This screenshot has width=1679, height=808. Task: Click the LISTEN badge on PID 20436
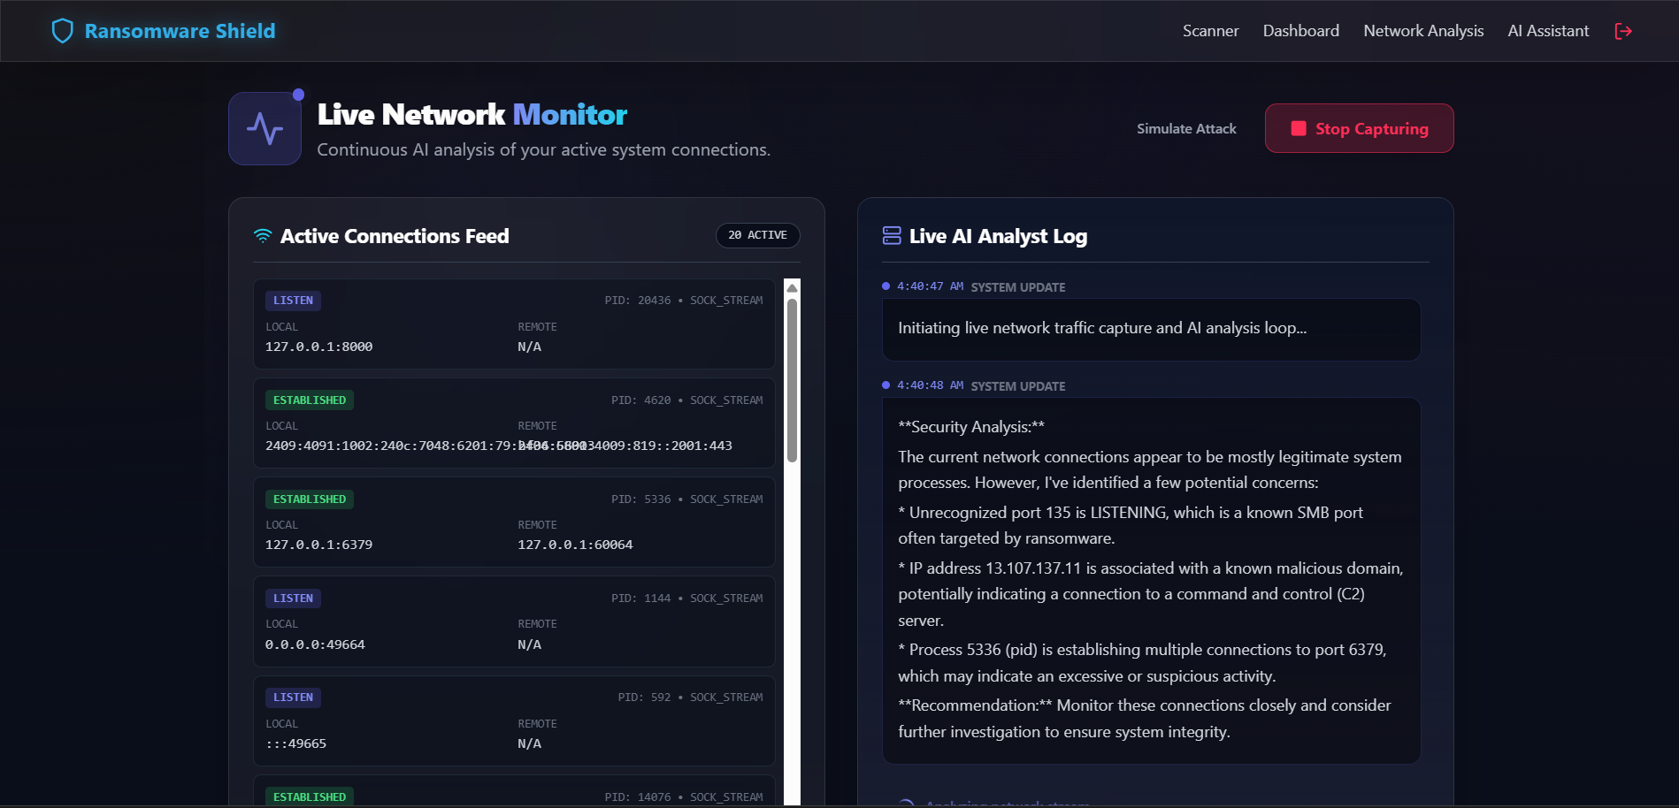293,300
